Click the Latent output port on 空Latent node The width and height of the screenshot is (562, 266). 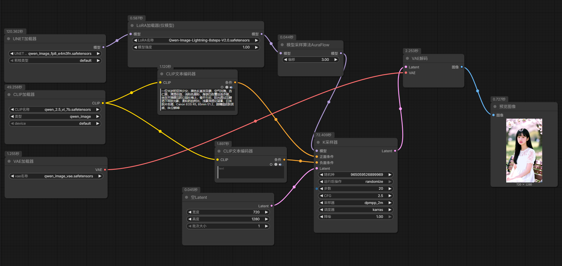272,206
